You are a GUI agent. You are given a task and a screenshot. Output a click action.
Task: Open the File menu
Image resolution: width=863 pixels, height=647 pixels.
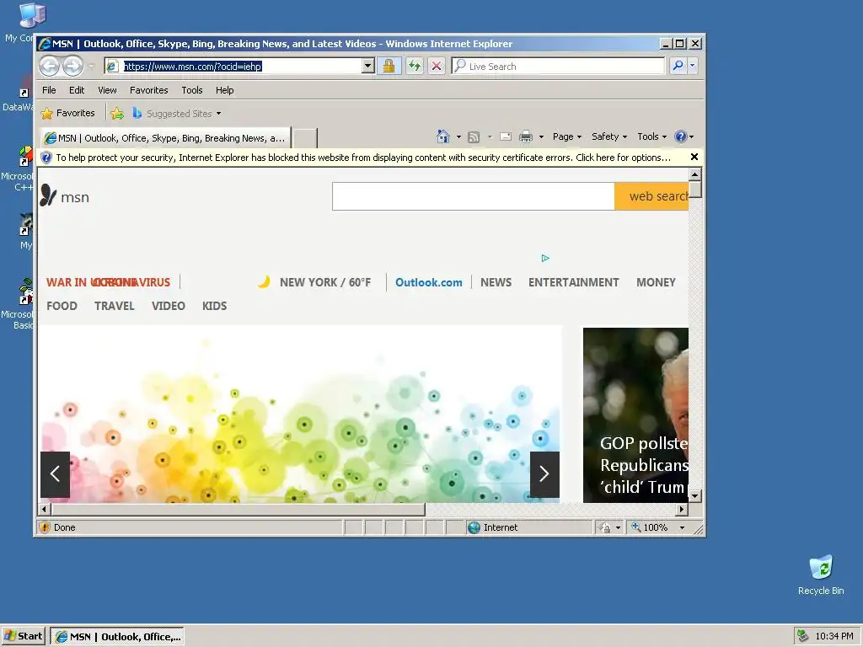pyautogui.click(x=49, y=90)
